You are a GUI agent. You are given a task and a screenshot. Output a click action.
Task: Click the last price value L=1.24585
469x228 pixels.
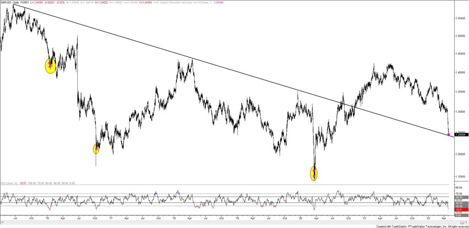37,2
